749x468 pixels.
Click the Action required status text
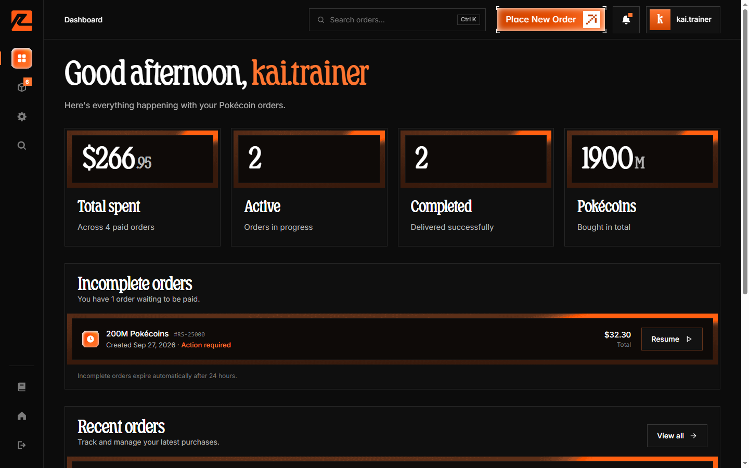click(x=206, y=345)
